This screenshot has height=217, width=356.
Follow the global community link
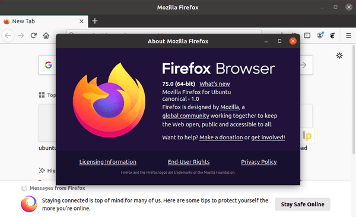coord(186,116)
